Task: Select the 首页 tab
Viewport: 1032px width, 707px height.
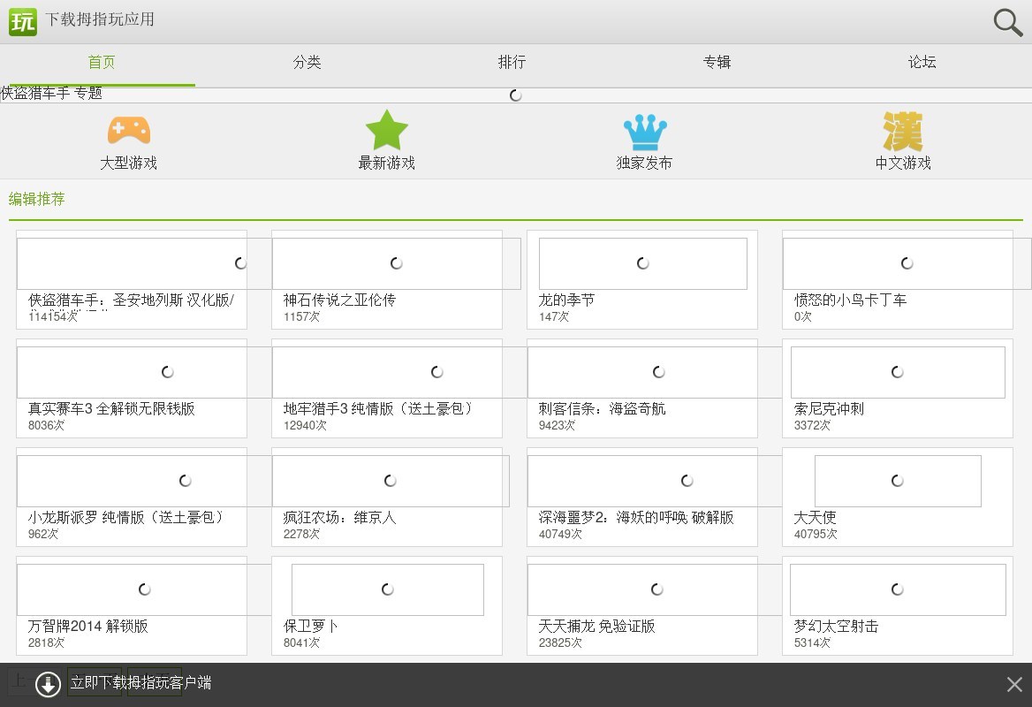Action: (x=102, y=63)
